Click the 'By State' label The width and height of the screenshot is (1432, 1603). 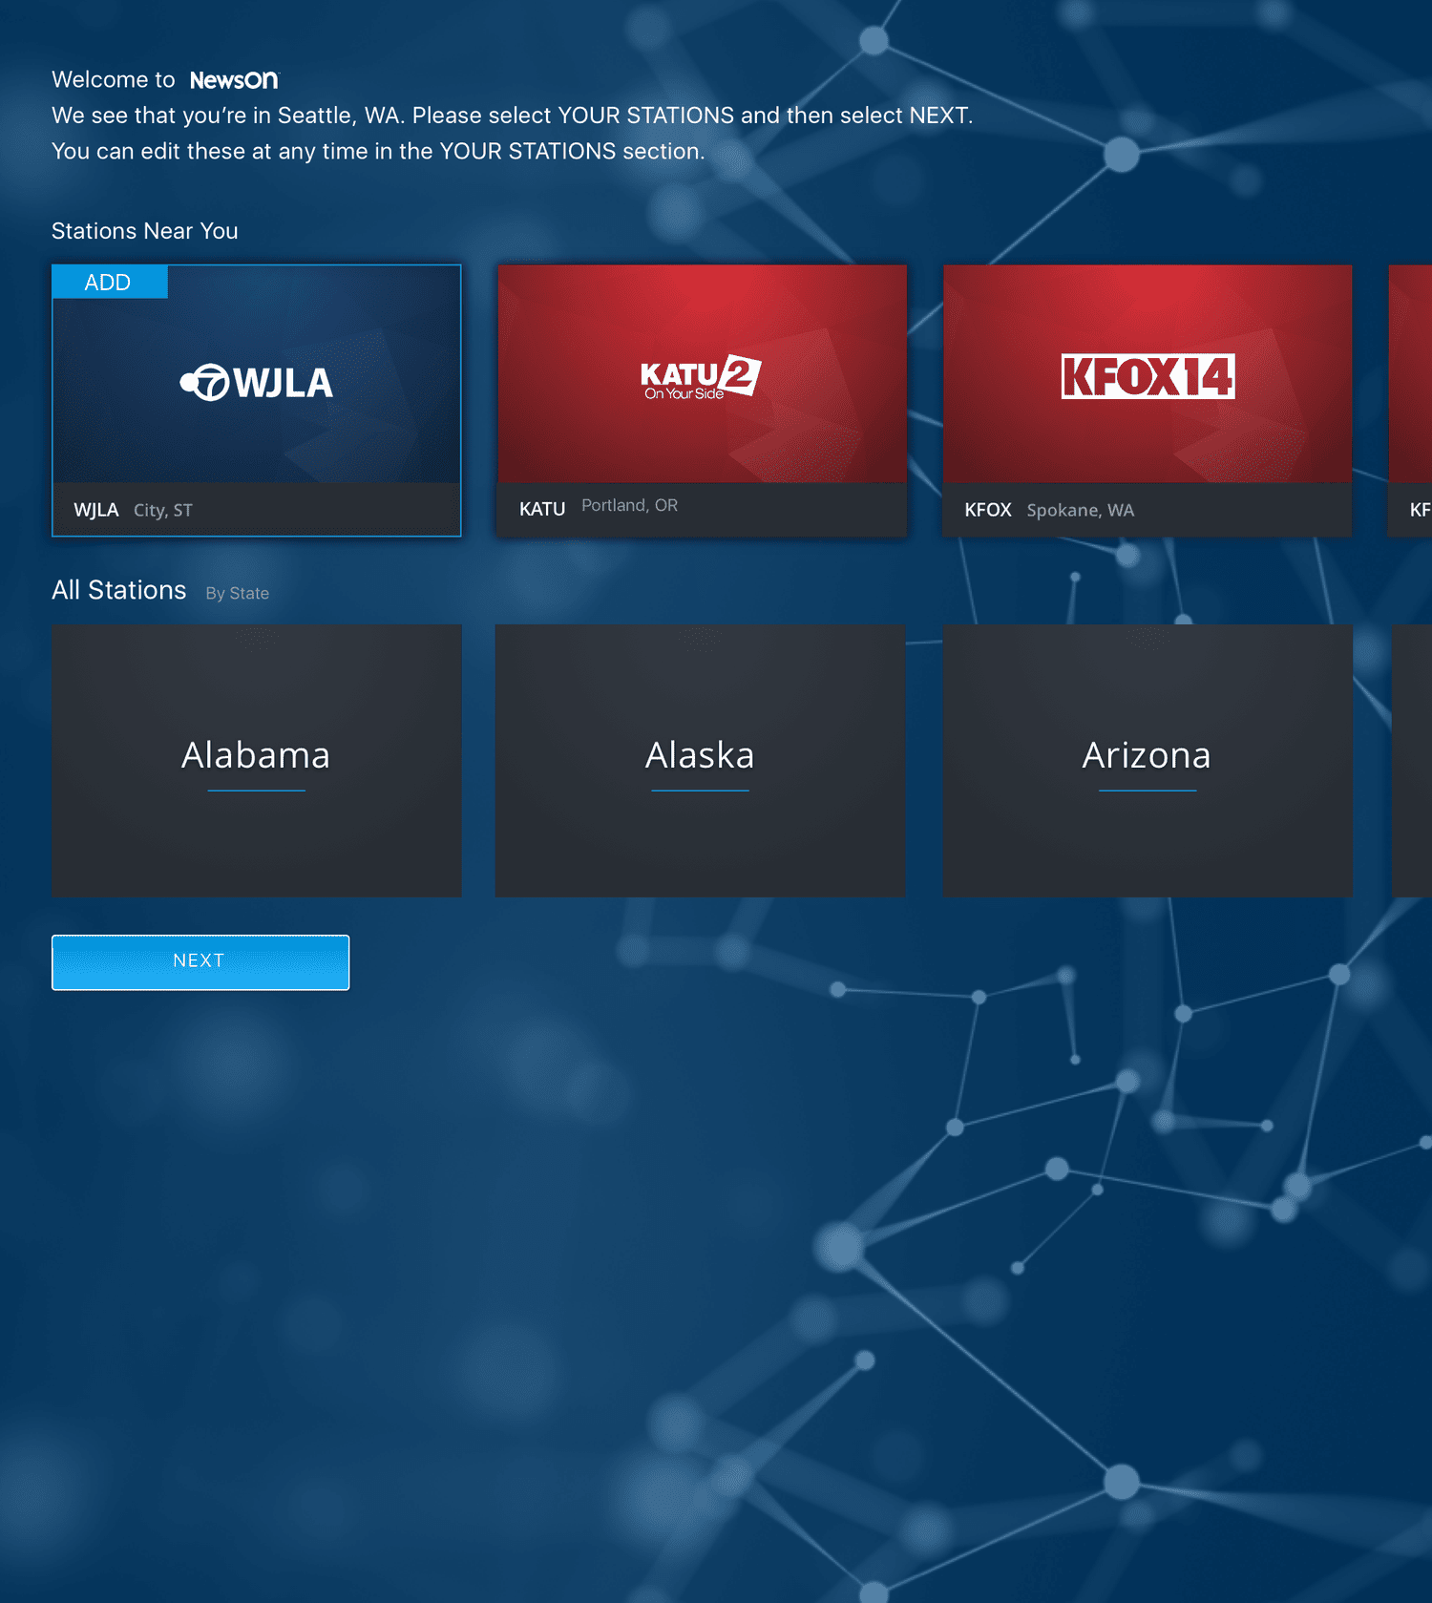[x=238, y=593]
